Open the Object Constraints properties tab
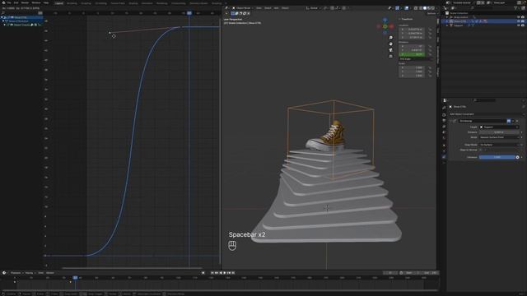This screenshot has height=296, width=527. click(x=444, y=157)
